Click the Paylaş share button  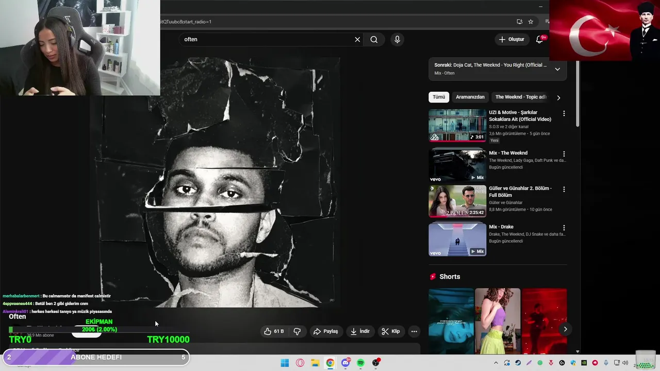pos(326,331)
